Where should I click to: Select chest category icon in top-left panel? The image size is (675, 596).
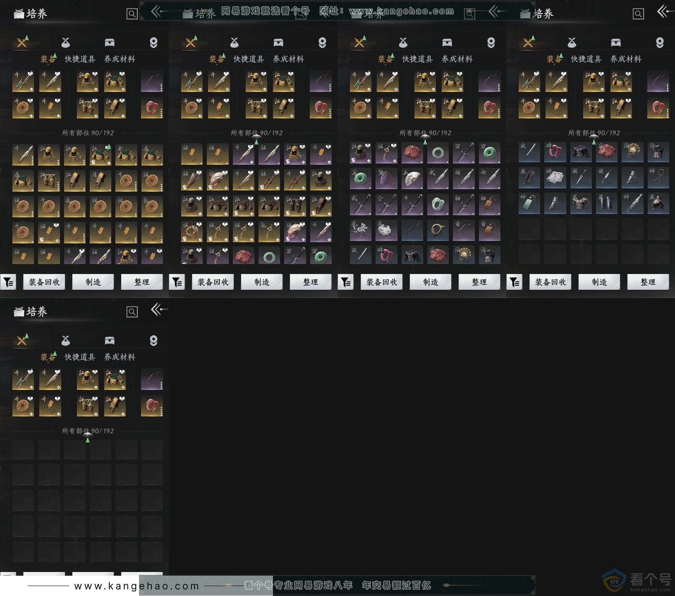coord(110,42)
